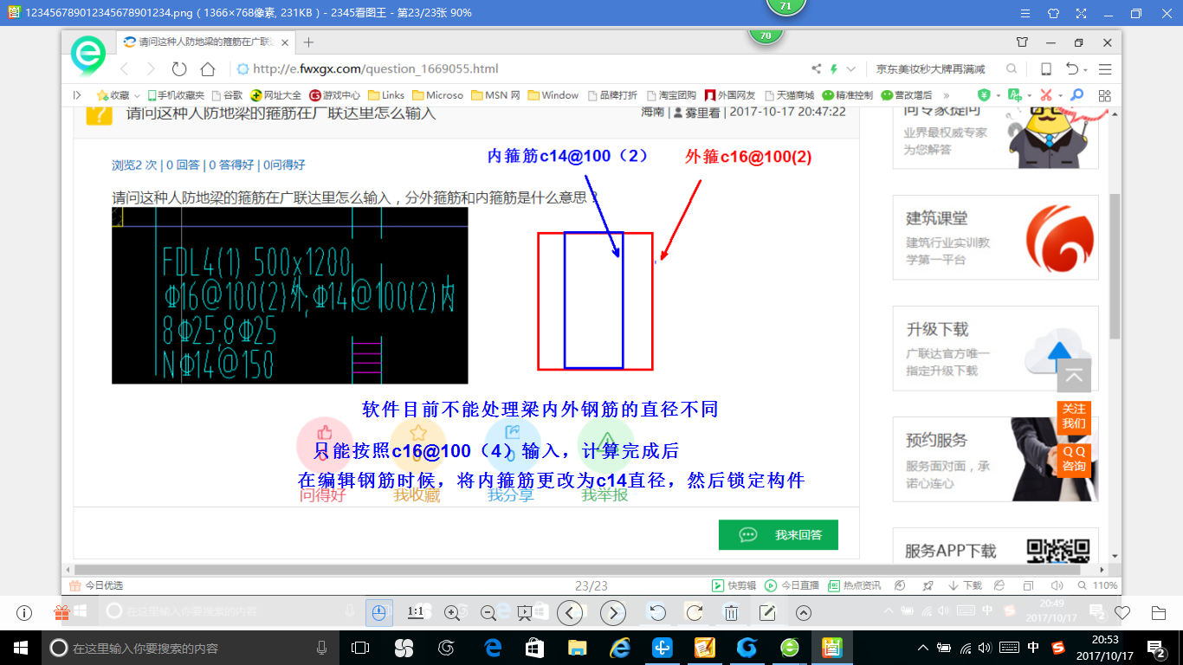Screen dimensions: 1183x665
Task: Reload the page in the browser
Action: point(179,68)
